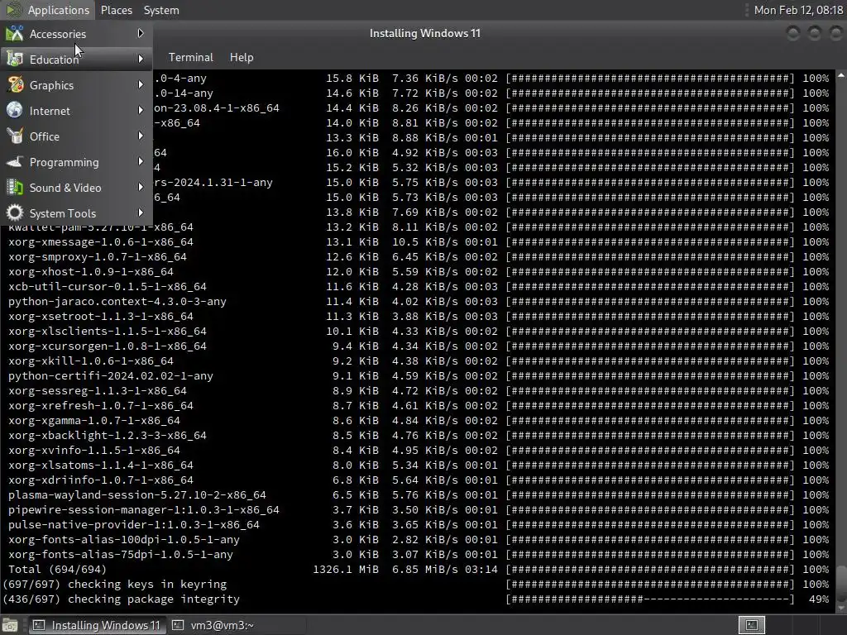Click the Office category icon
This screenshot has width=847, height=635.
pyautogui.click(x=15, y=136)
